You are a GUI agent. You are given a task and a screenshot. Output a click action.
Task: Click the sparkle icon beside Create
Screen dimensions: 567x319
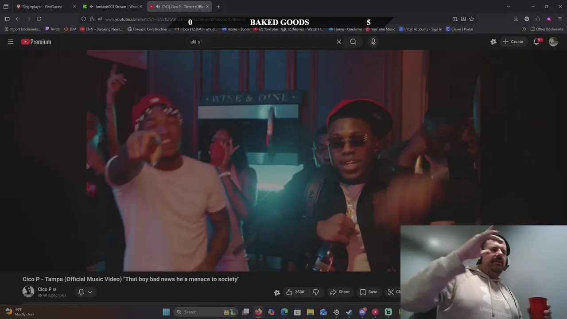tap(493, 42)
